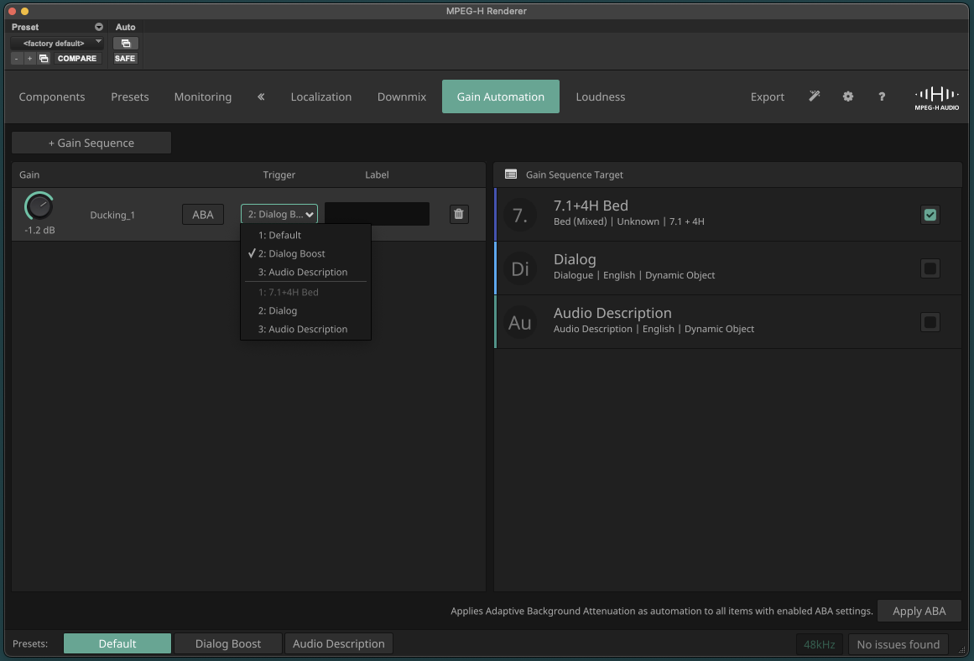Viewport: 974px width, 661px height.
Task: Click the Audio Description target title
Action: [x=612, y=313]
